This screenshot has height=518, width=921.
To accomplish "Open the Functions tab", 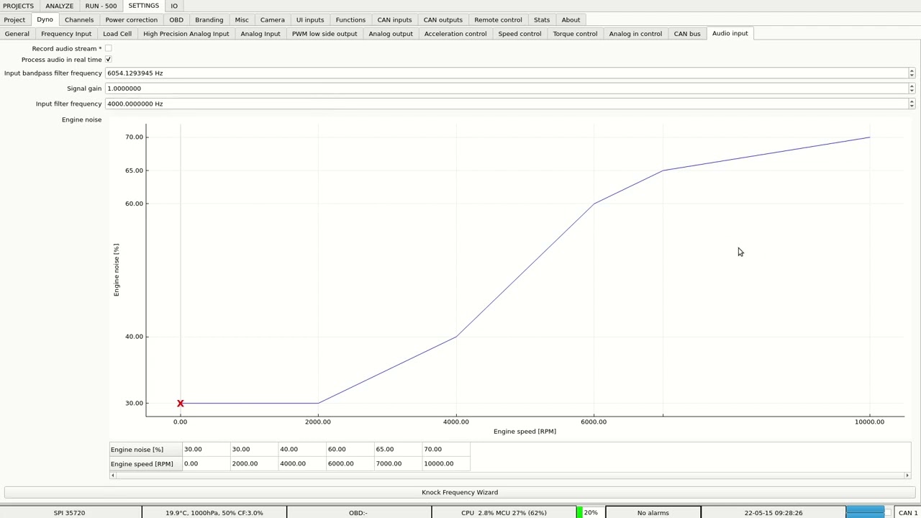I will 350,19.
